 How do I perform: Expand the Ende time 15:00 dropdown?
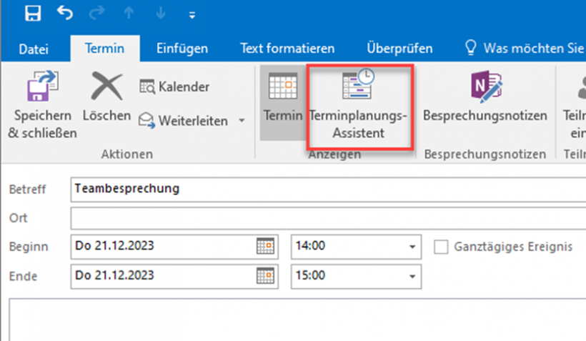click(412, 276)
